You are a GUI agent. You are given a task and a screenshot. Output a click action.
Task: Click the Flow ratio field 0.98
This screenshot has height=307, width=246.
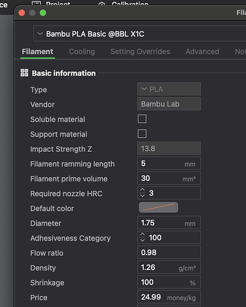click(169, 252)
